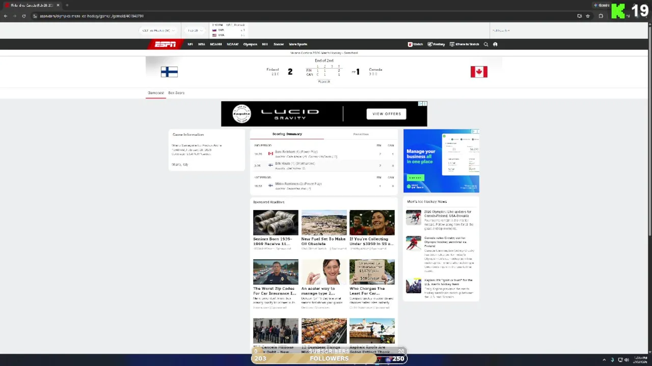The image size is (652, 366).
Task: Click the Finland flag logo
Action: pyautogui.click(x=169, y=72)
